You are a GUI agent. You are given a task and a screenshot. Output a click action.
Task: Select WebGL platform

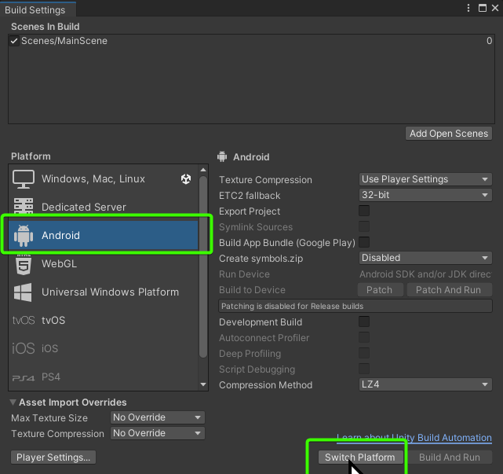tap(104, 264)
